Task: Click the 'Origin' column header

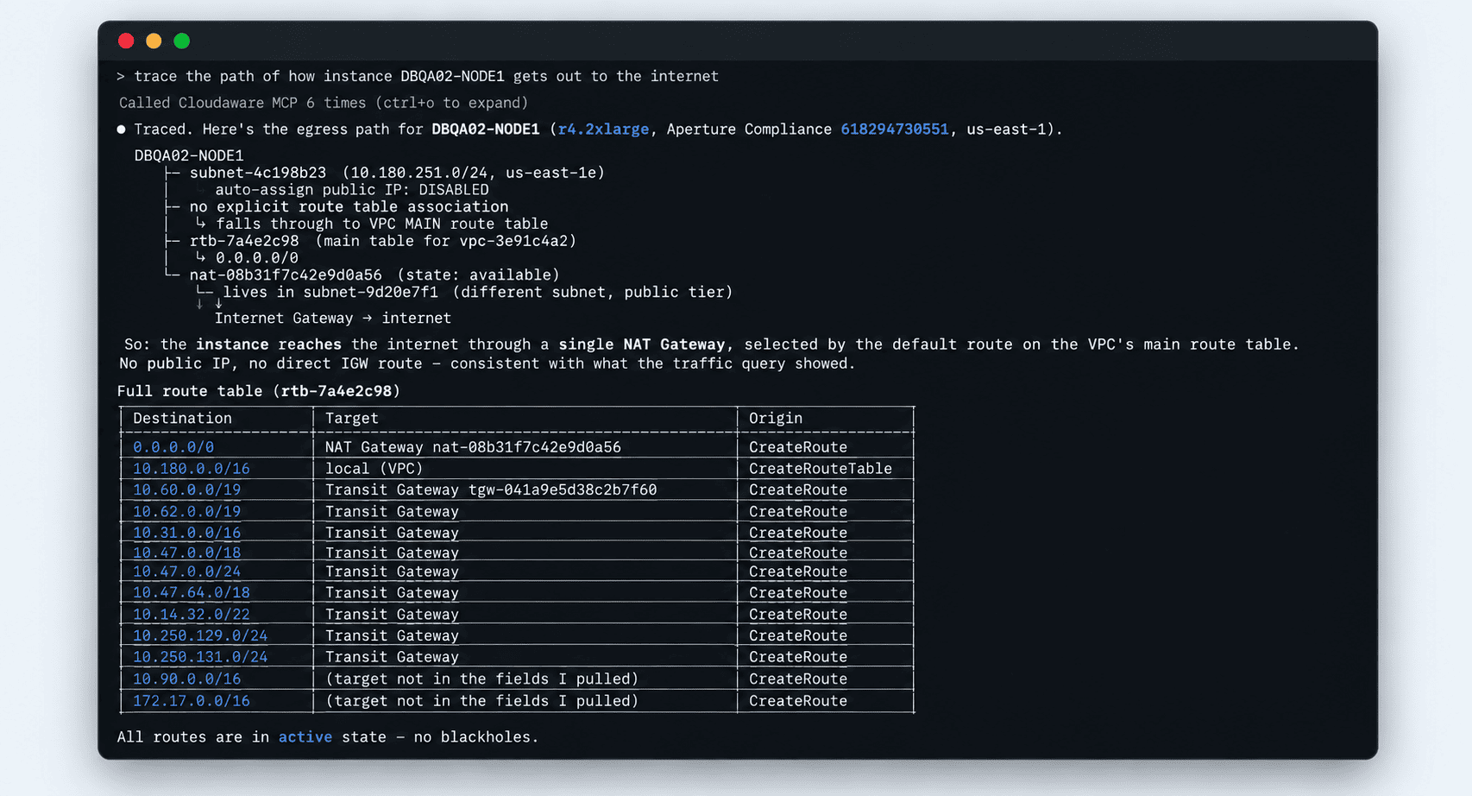Action: point(775,418)
